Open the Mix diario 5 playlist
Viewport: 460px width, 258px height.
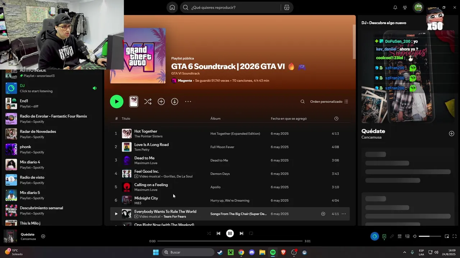coord(52,195)
